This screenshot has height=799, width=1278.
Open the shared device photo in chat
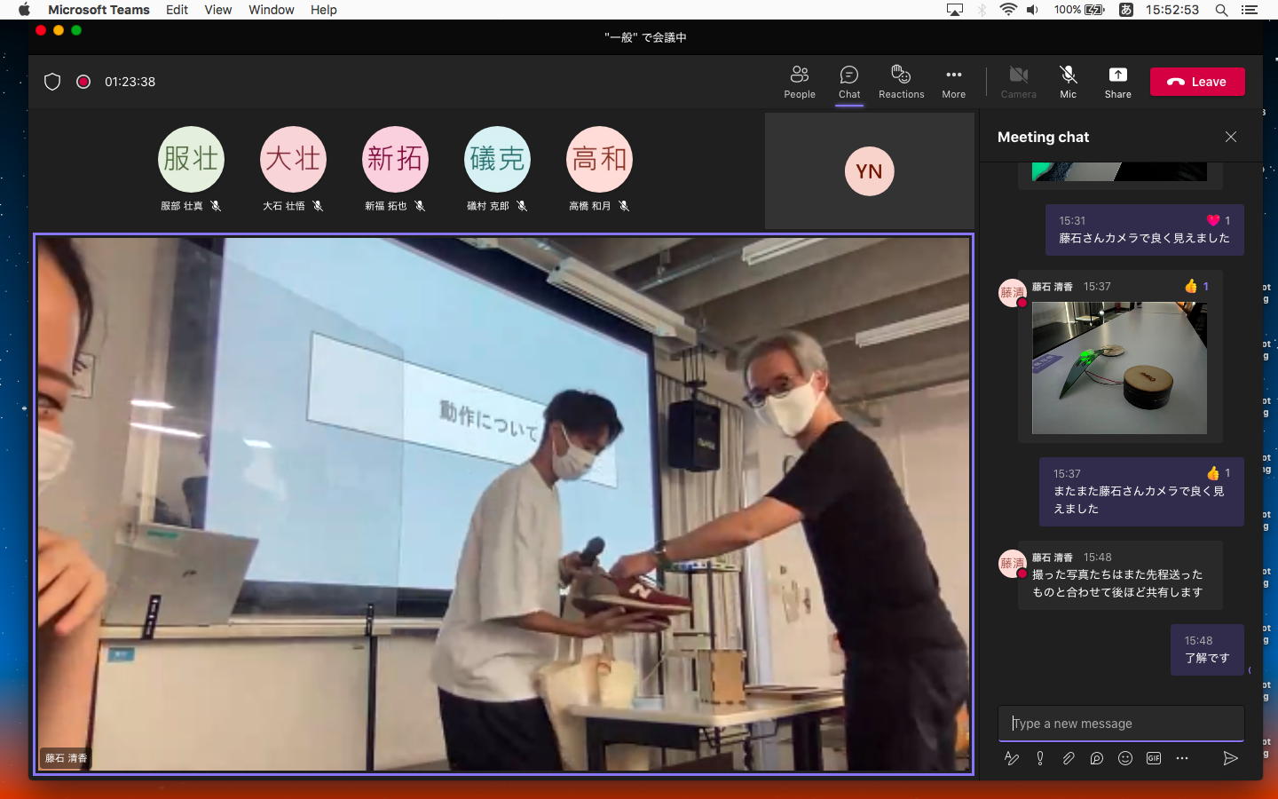(1119, 368)
